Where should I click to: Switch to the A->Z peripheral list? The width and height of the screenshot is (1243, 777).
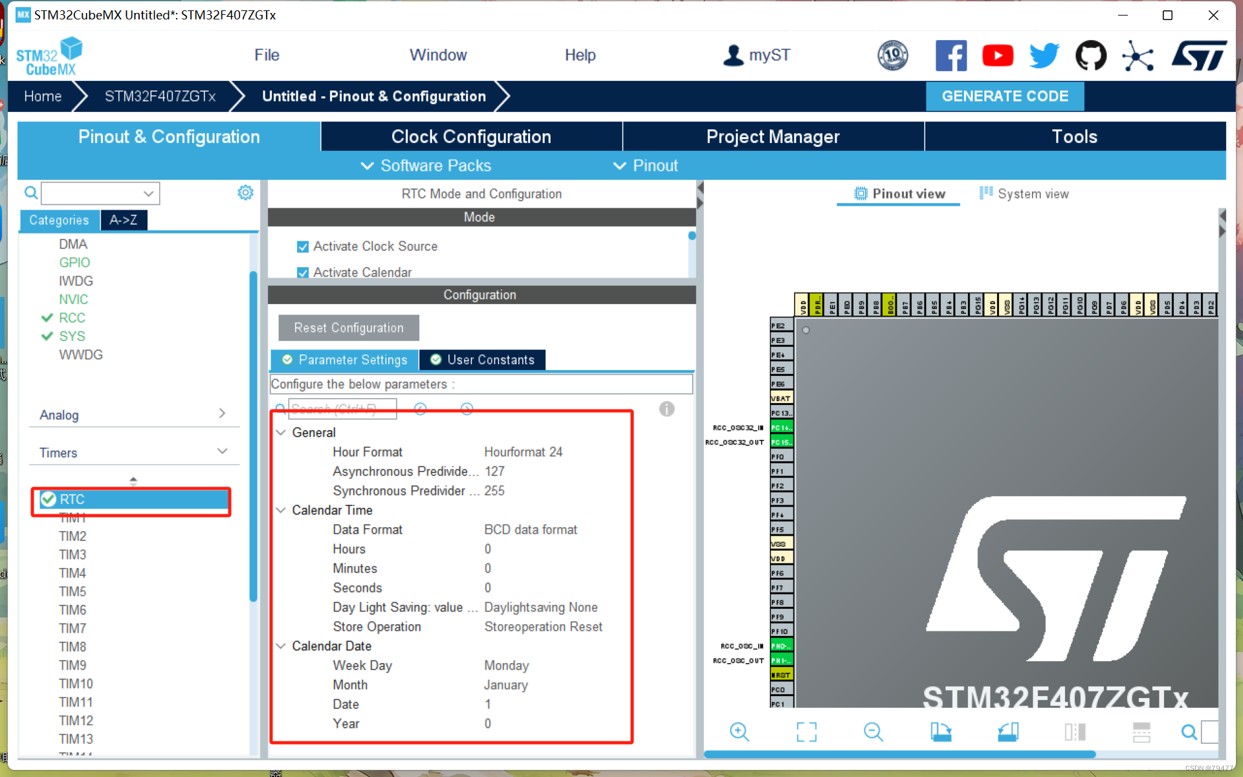tap(124, 220)
